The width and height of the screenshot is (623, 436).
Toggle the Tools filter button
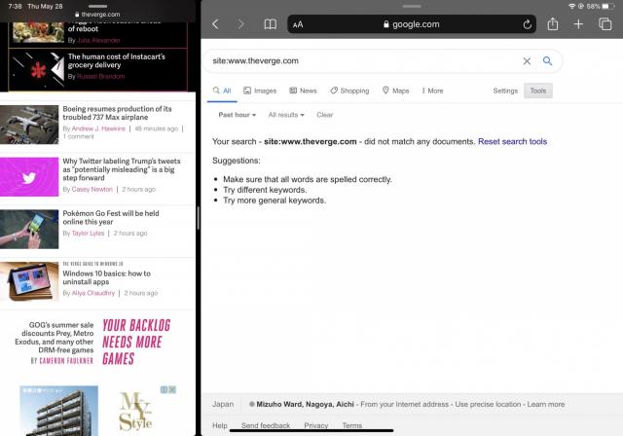[x=537, y=91]
